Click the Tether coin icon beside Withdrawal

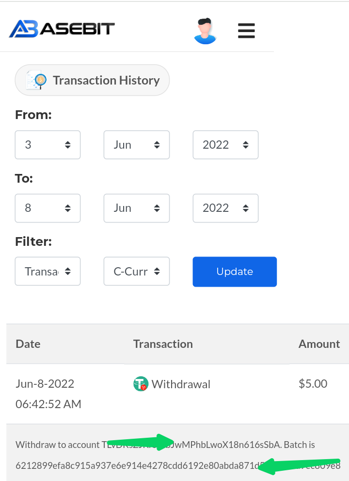[x=141, y=384]
